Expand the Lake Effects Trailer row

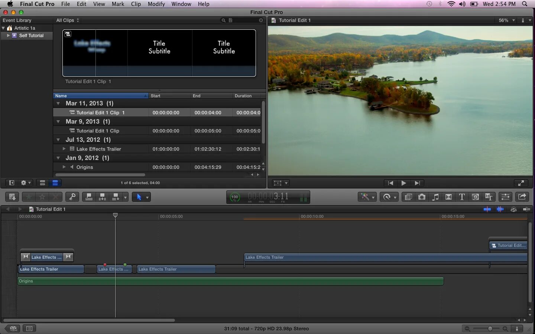pyautogui.click(x=64, y=149)
